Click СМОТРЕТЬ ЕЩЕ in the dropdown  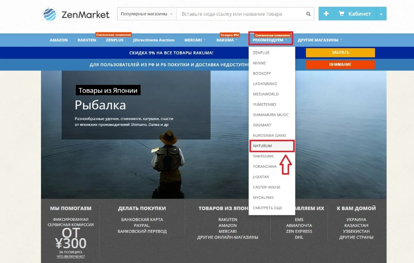point(272,208)
